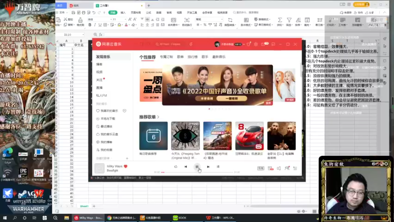This screenshot has height=222, width=394.
Task: Click the WPS undo arrow icon
Action: [x=94, y=12]
